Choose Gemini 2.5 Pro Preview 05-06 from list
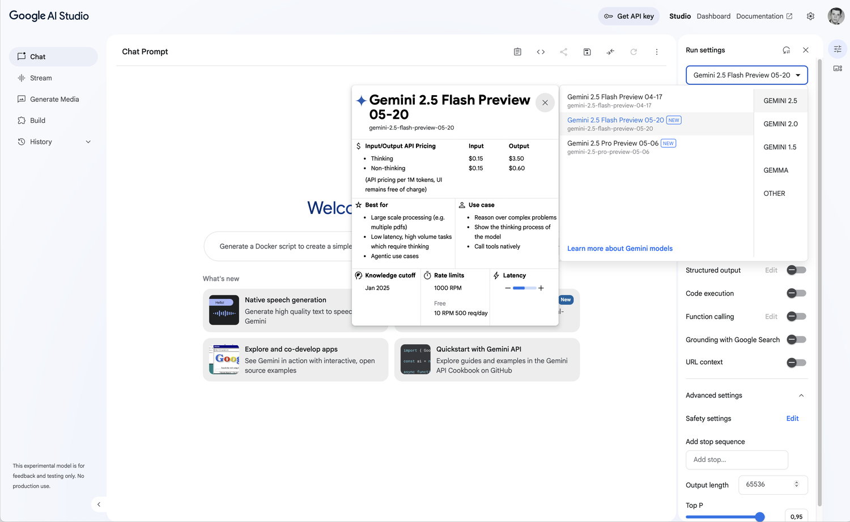This screenshot has width=850, height=522. 657,147
